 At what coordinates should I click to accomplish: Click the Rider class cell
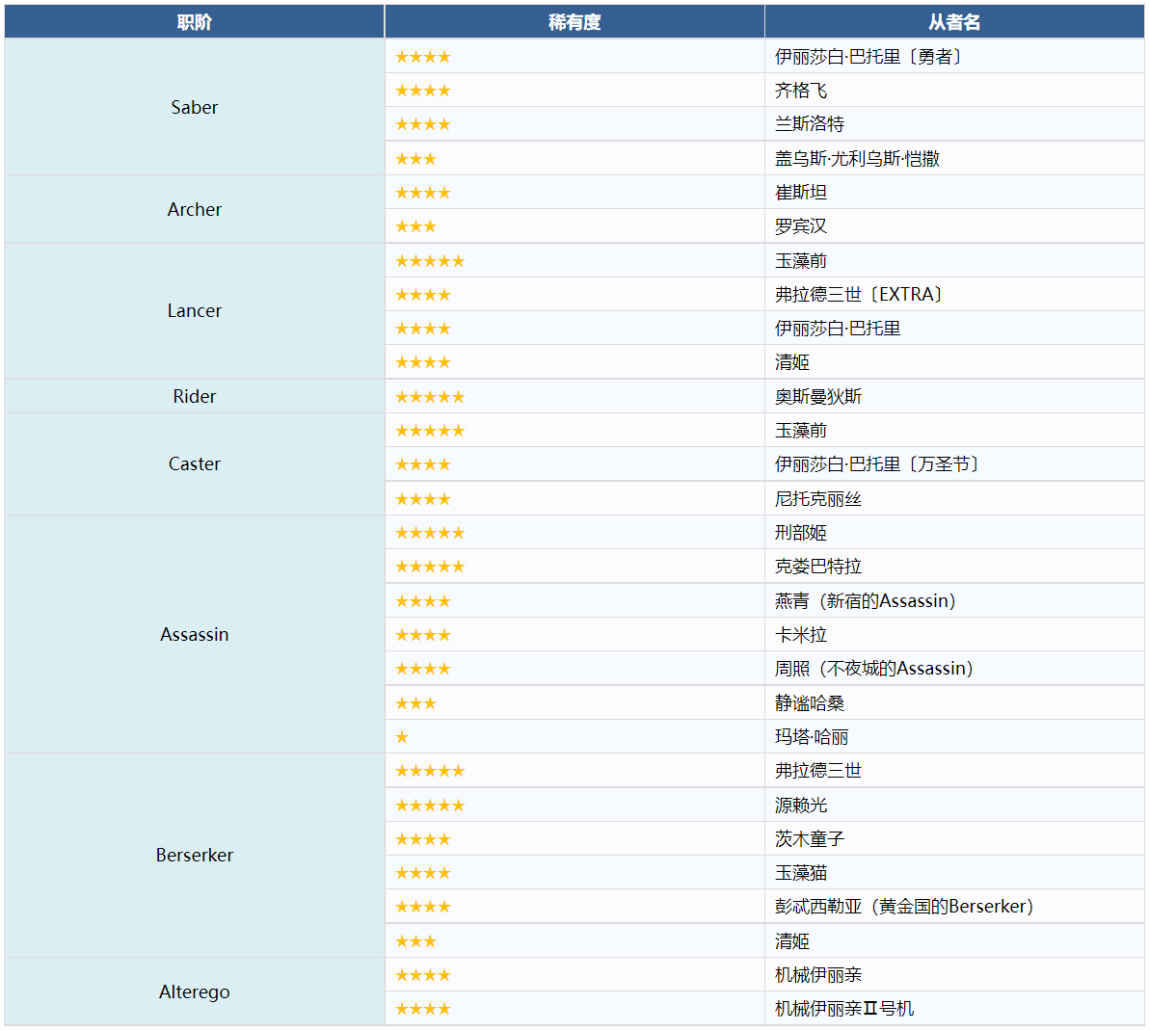[x=194, y=396]
